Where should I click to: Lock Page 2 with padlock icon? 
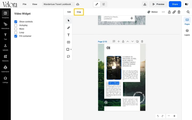[123, 41]
